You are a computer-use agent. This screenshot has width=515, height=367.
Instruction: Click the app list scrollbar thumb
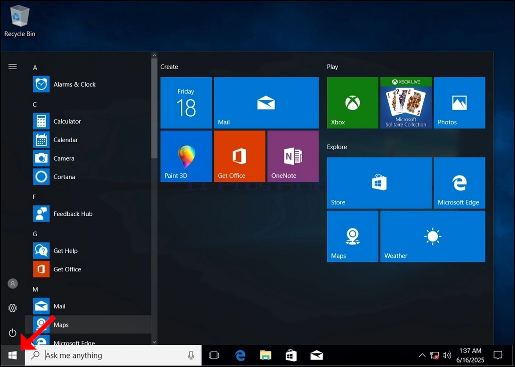point(154,109)
